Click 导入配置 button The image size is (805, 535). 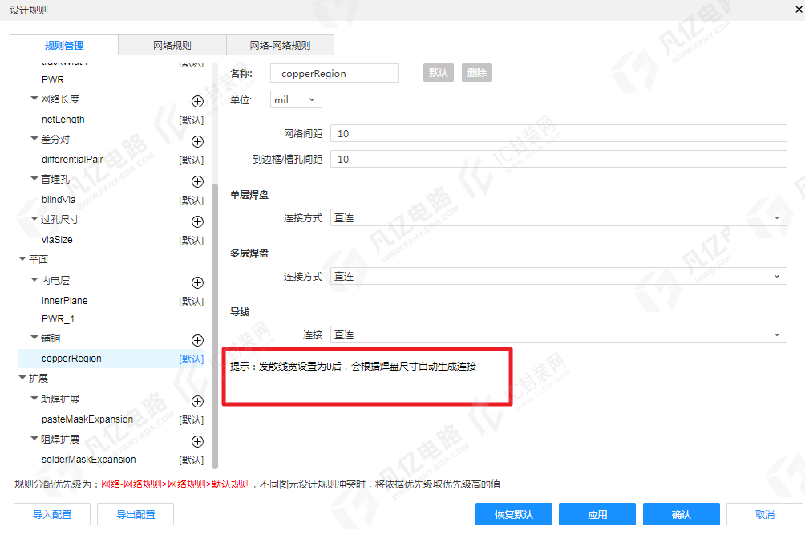click(x=52, y=514)
